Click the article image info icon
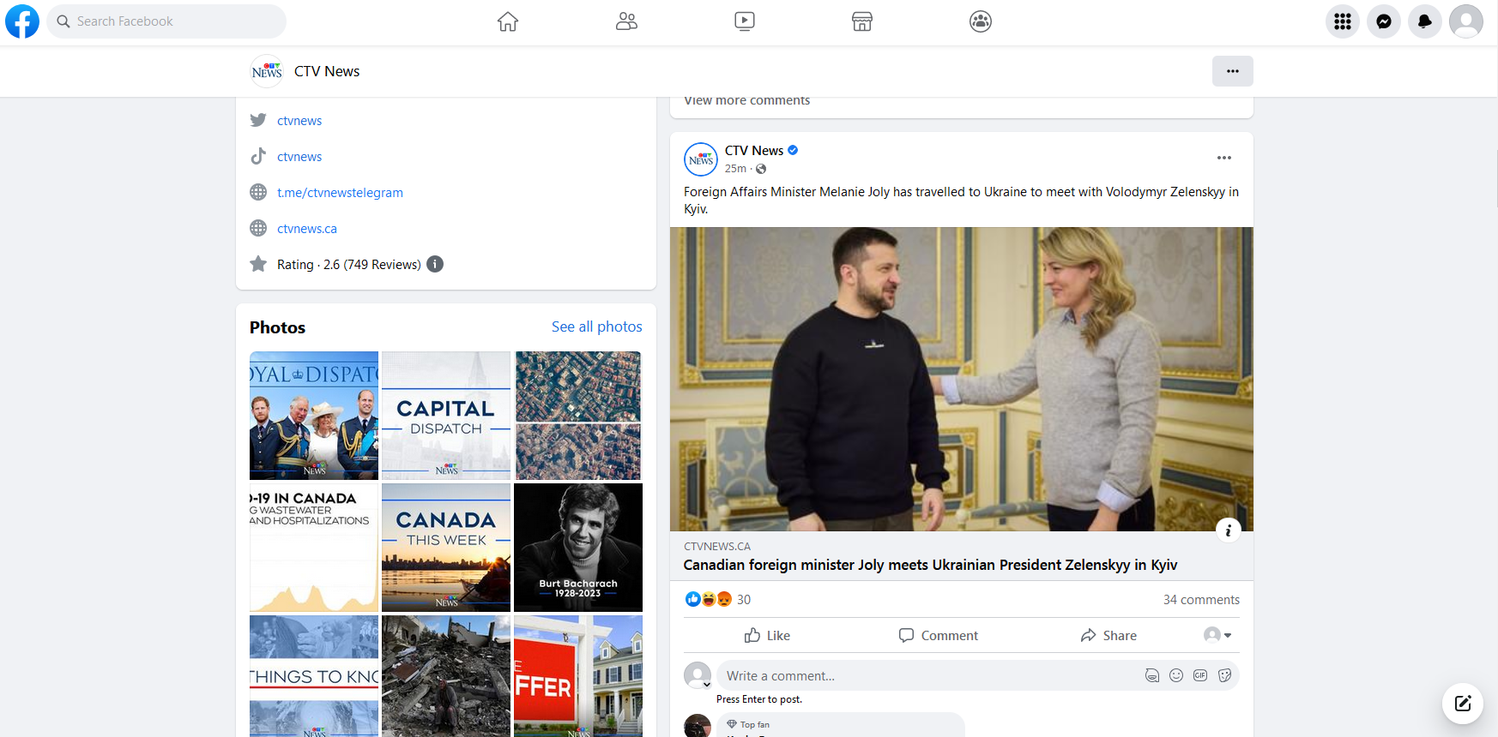Screen dimensions: 1498x737 (1229, 530)
